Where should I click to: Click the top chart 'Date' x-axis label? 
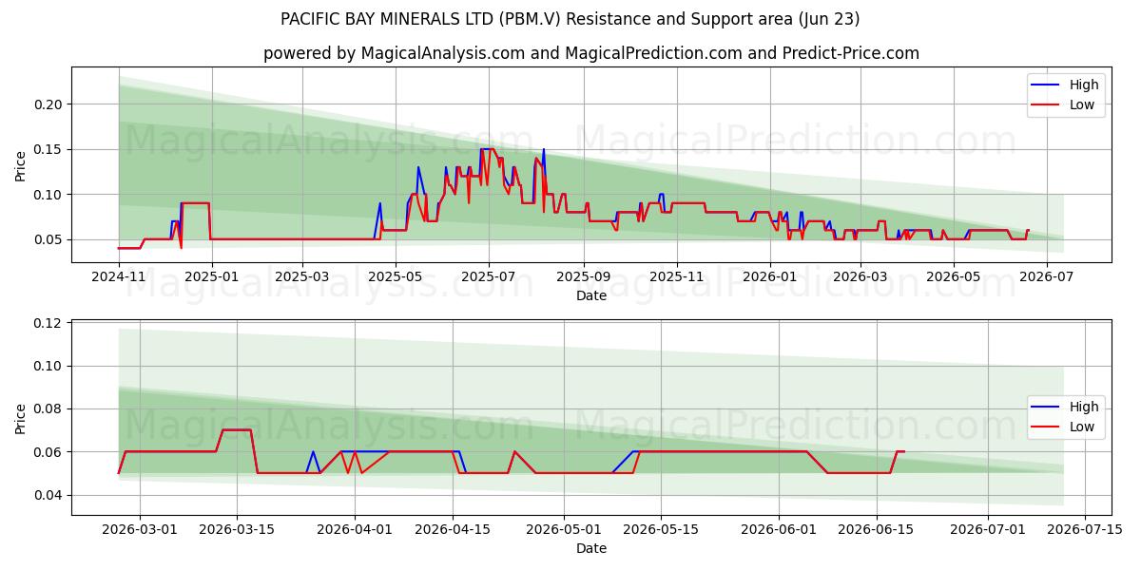point(591,295)
